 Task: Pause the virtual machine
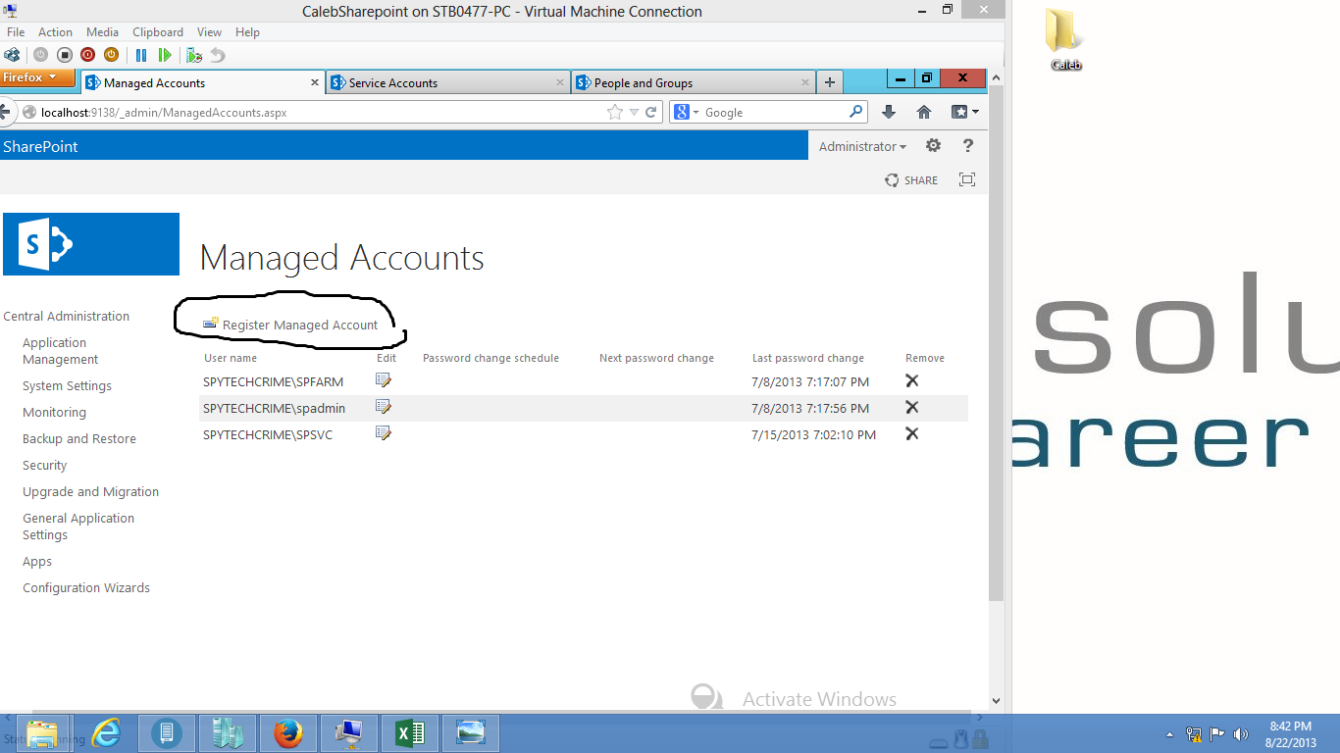click(141, 55)
